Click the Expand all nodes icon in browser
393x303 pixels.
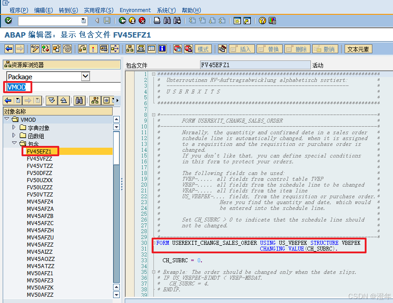click(52, 101)
